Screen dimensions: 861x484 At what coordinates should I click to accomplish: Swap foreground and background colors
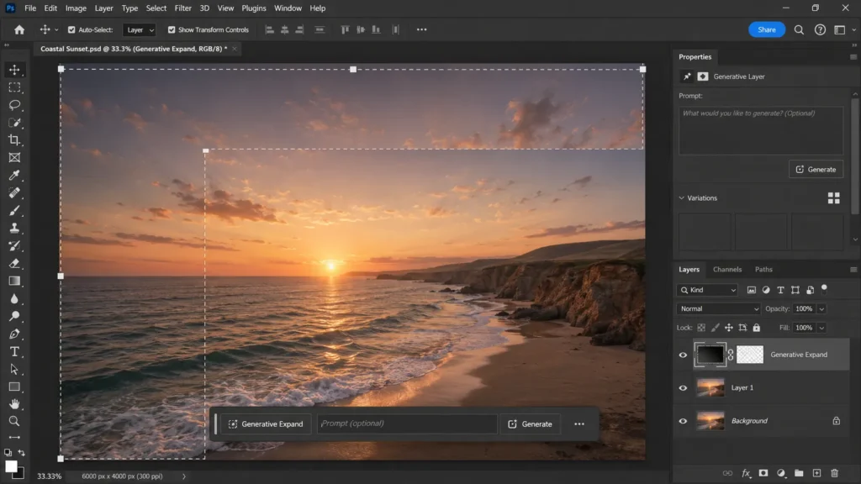21,453
